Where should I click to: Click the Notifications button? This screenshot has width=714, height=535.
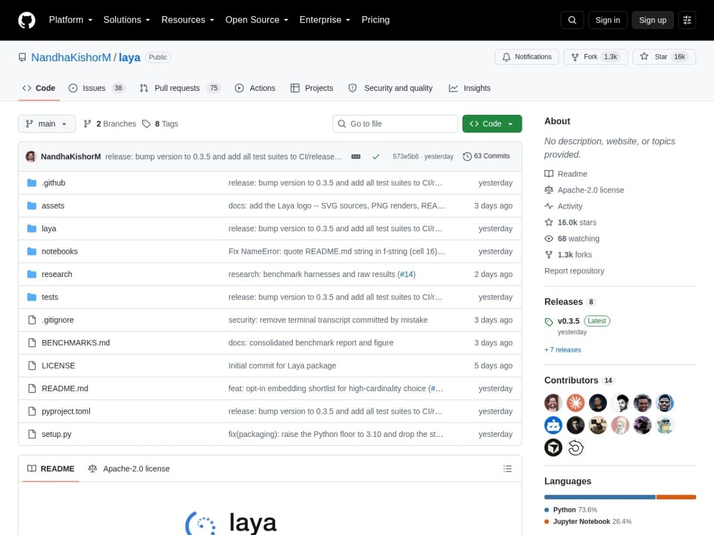pos(527,57)
